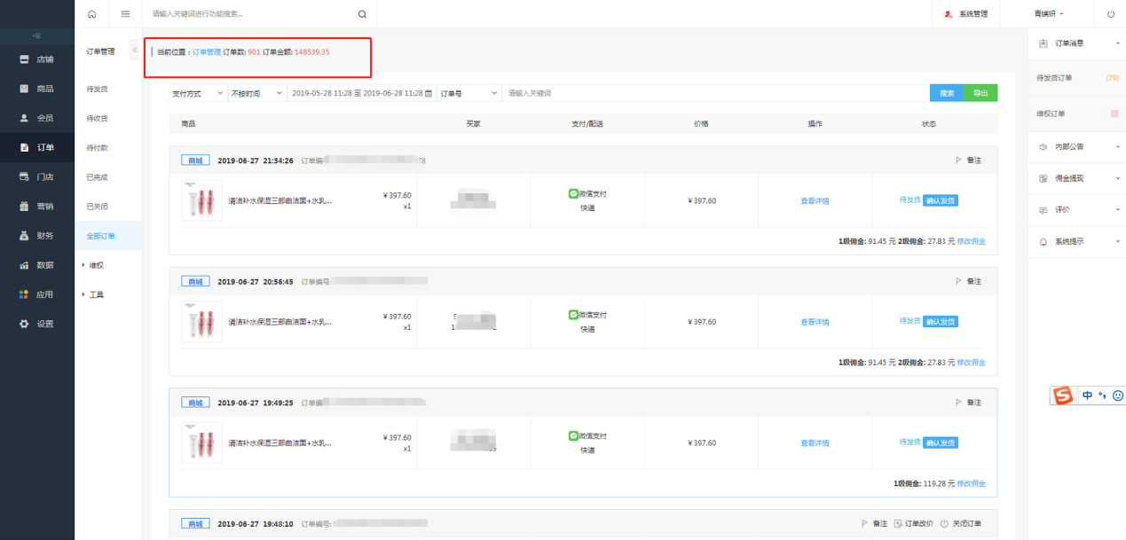Toggle the hamburger menu icon

(x=125, y=14)
